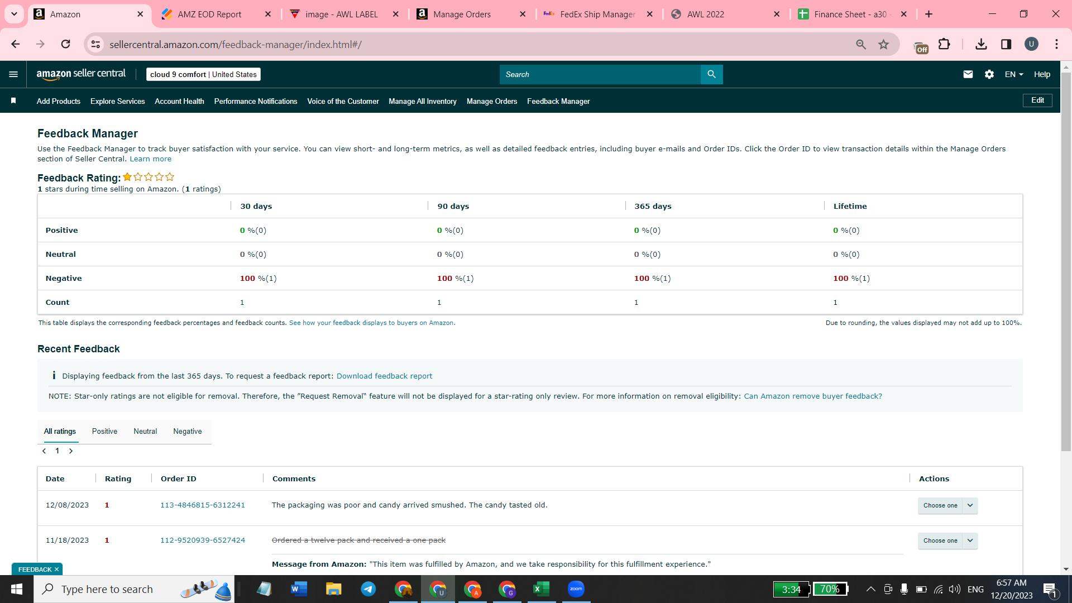Click the browser address bar URL

pyautogui.click(x=235, y=44)
